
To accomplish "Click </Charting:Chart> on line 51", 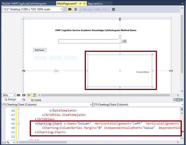I will coord(50,132).
